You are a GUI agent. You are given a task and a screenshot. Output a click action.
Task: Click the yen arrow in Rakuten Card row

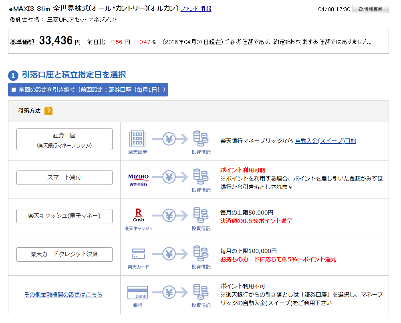point(169,254)
